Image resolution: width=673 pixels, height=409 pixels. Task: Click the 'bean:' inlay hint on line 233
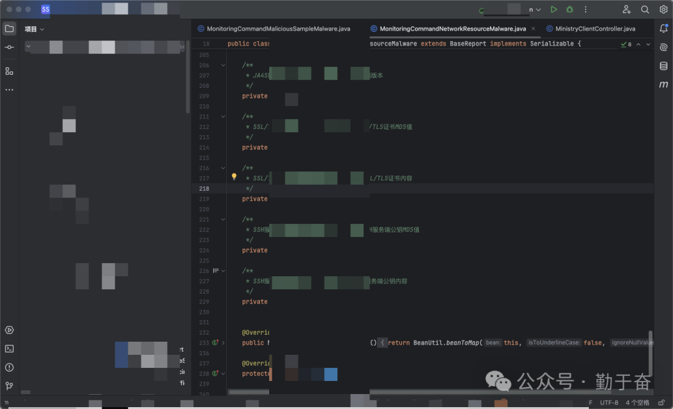[x=493, y=343]
